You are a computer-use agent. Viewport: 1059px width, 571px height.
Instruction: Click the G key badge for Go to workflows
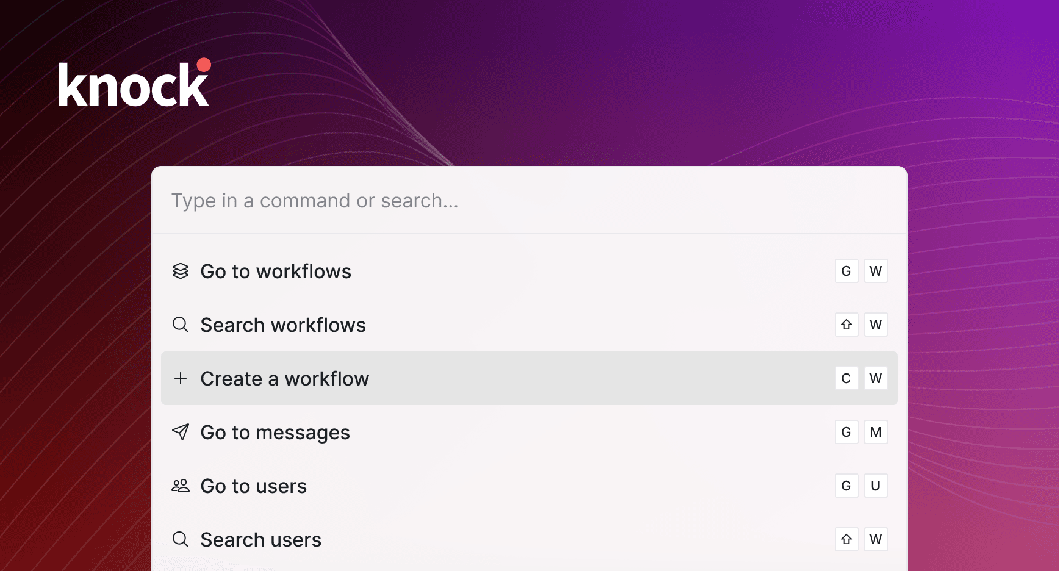[846, 271]
